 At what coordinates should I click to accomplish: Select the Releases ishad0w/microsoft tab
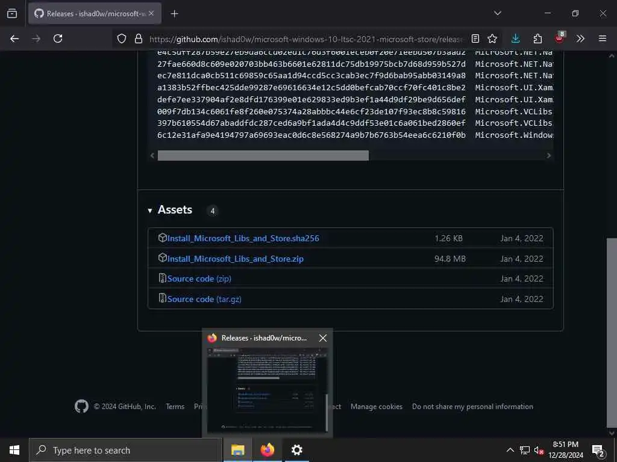pos(95,13)
